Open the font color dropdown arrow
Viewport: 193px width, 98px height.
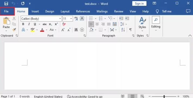click(46, 30)
